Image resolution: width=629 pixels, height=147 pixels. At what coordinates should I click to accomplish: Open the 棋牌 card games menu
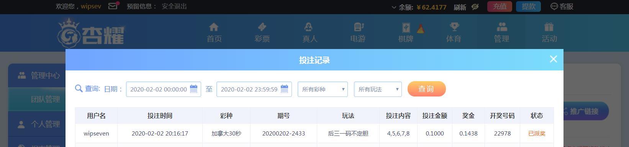click(406, 33)
